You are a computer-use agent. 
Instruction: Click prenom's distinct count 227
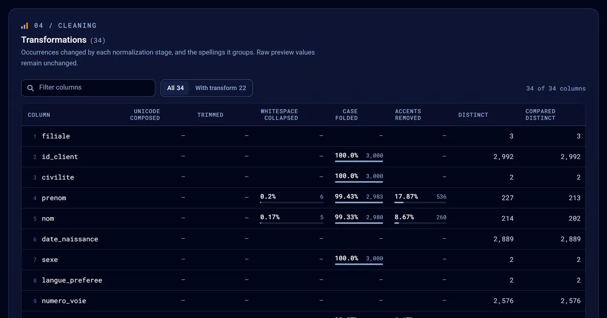507,198
